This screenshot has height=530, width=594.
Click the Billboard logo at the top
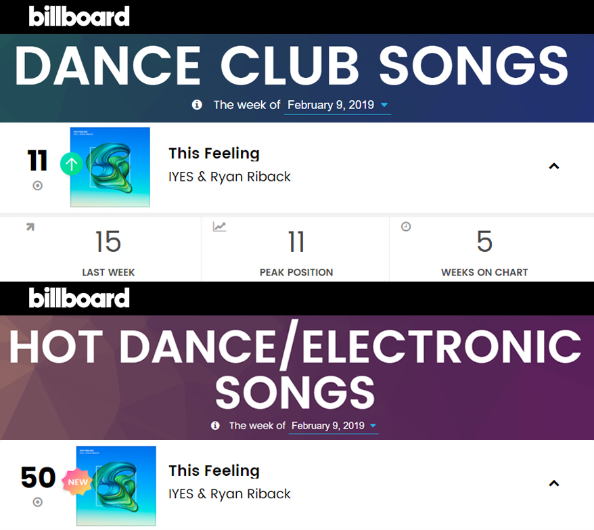click(x=79, y=16)
